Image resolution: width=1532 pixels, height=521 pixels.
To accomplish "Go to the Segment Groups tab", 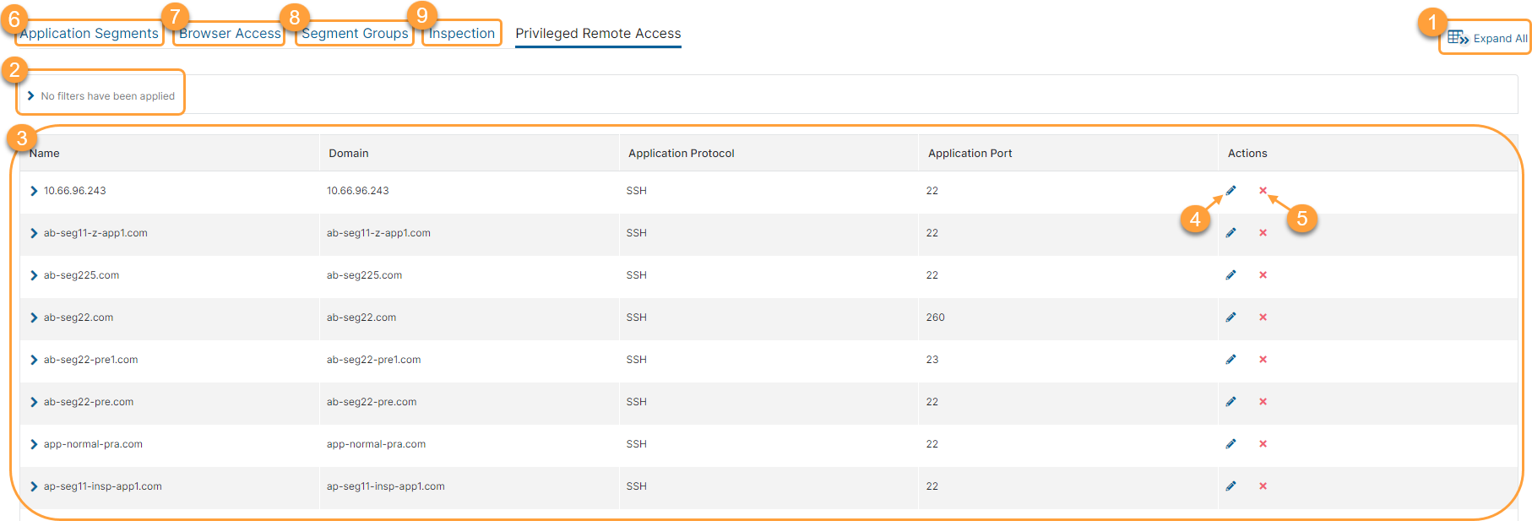I will click(355, 34).
